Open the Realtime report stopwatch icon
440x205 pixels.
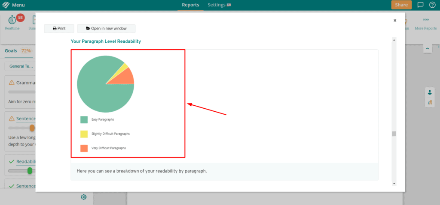point(12,20)
